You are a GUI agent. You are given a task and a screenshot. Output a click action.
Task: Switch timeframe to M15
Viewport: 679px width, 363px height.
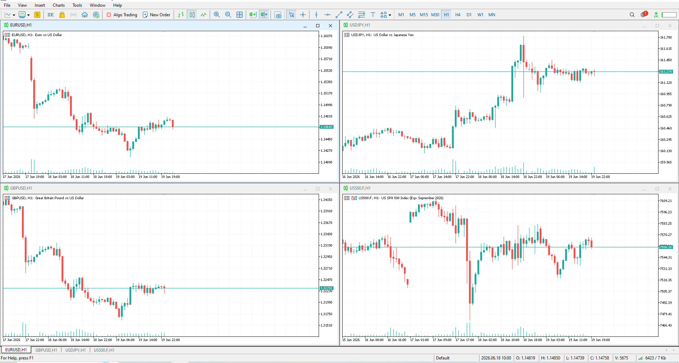click(424, 15)
